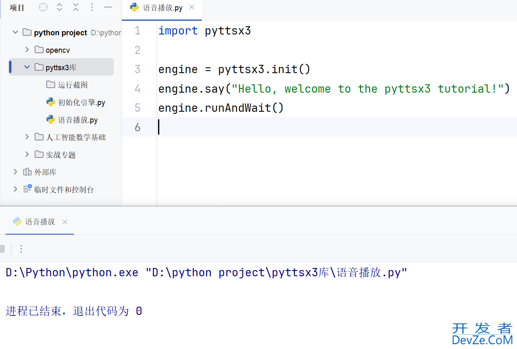The width and height of the screenshot is (517, 349).
Task: Click on line 5 engine.runAndWait() code
Action: (220, 108)
